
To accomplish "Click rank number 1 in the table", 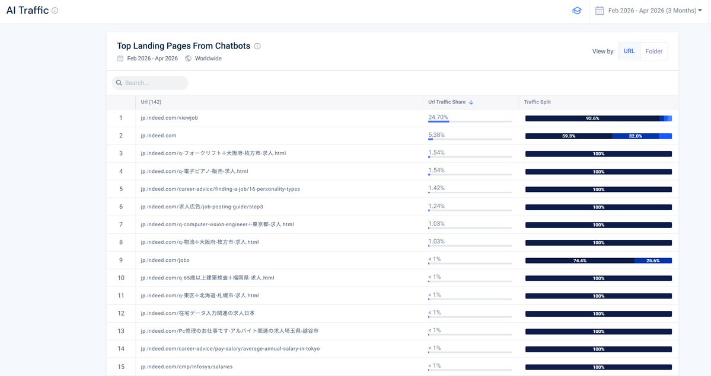I will (120, 118).
